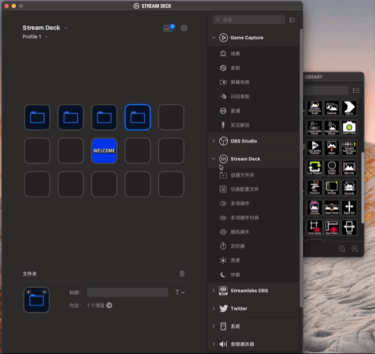Image resolution: width=375 pixels, height=354 pixels.
Task: Open the Stream Deck device dropdown
Action: [x=66, y=28]
